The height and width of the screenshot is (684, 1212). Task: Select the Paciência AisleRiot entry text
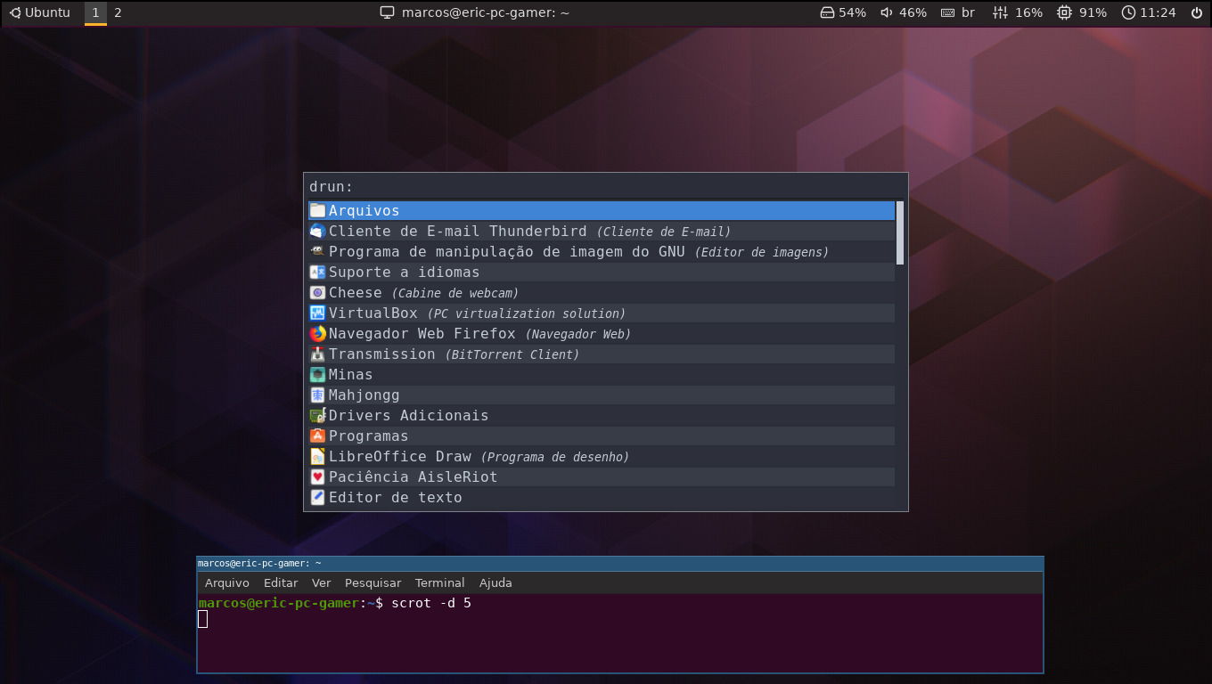coord(413,476)
